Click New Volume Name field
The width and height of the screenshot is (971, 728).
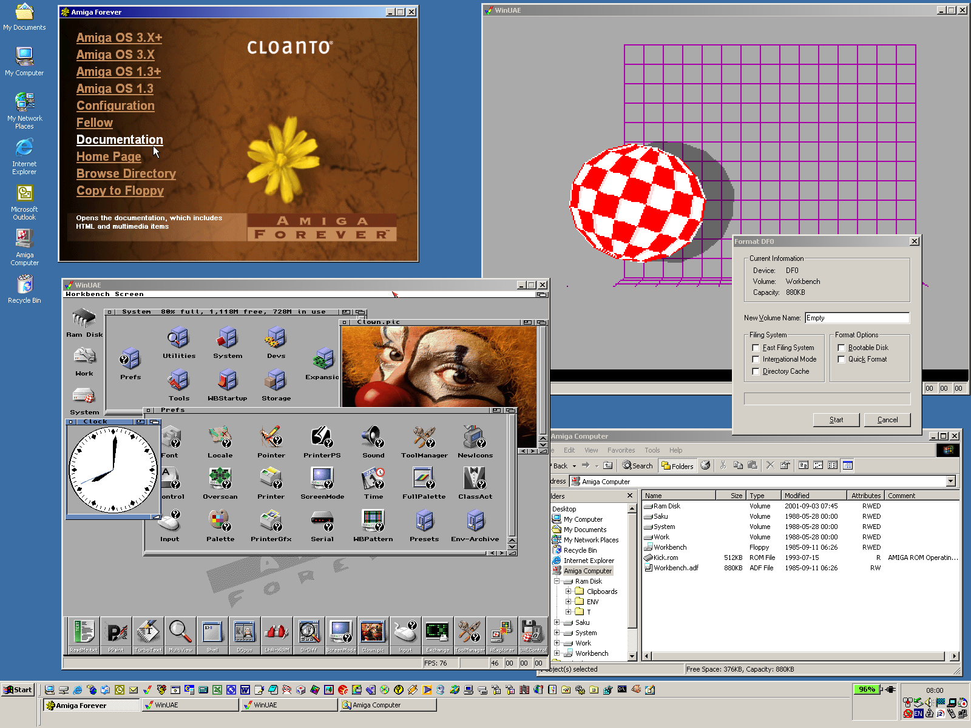(857, 318)
